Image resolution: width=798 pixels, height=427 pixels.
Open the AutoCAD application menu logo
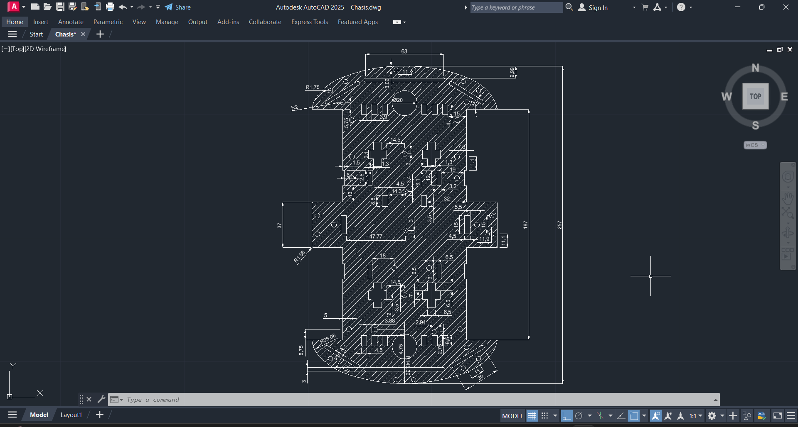click(x=14, y=7)
